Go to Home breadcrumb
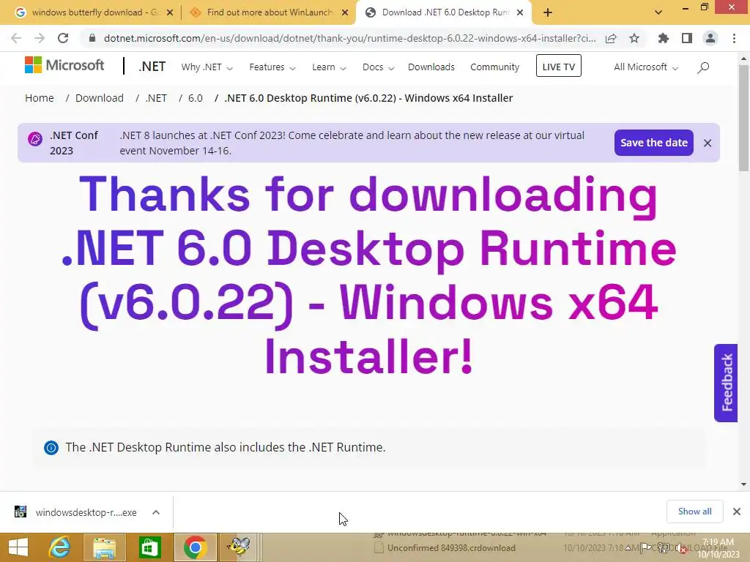Viewport: 750px width, 562px height. point(40,98)
